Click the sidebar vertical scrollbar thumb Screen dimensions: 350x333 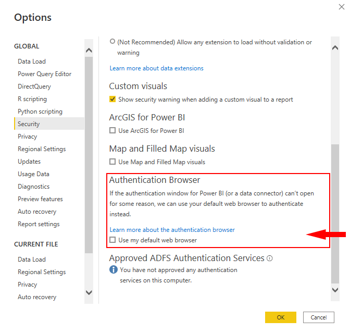click(x=89, y=155)
